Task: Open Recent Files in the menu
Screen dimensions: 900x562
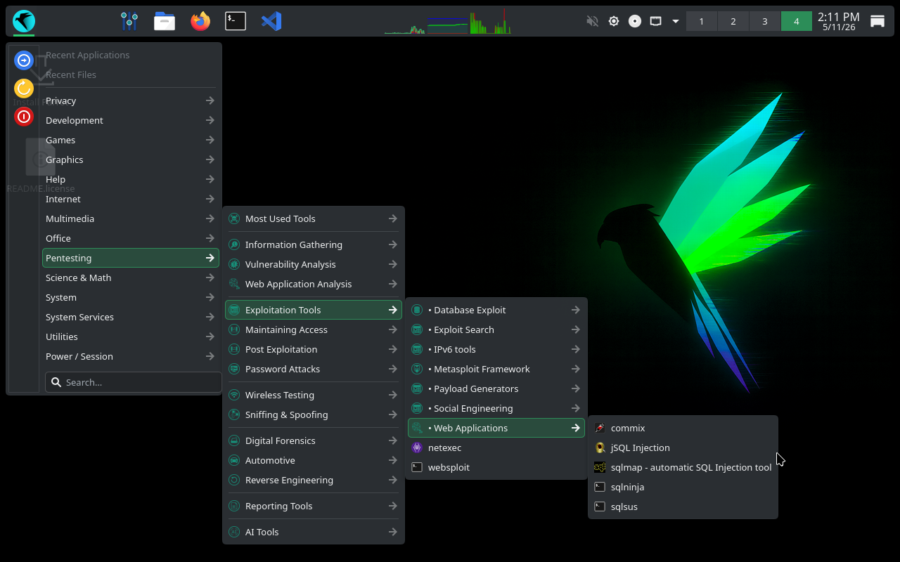Action: point(131,74)
